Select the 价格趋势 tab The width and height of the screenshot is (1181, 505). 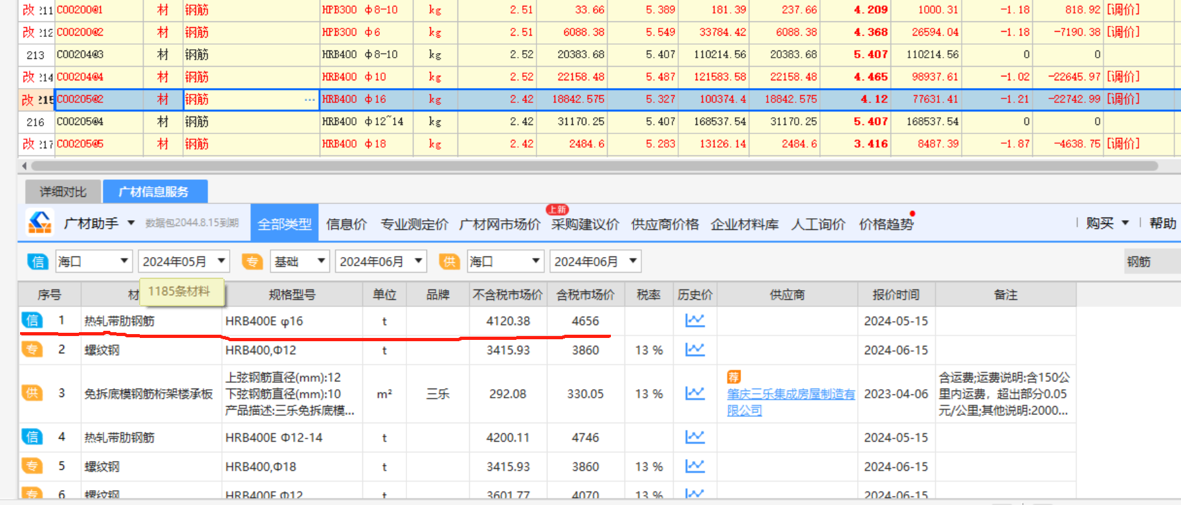click(886, 224)
